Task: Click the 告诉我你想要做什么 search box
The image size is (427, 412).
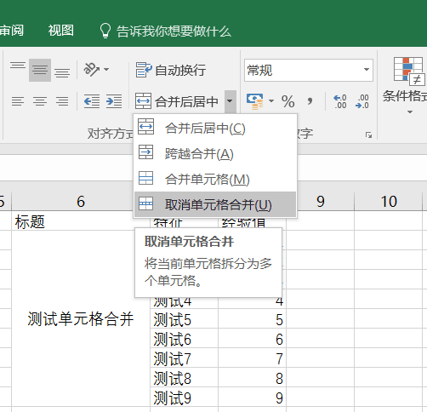Action: point(166,31)
